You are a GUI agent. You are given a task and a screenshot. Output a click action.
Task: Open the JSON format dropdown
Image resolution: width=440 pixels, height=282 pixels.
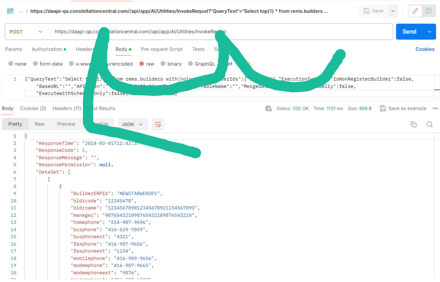tap(132, 124)
